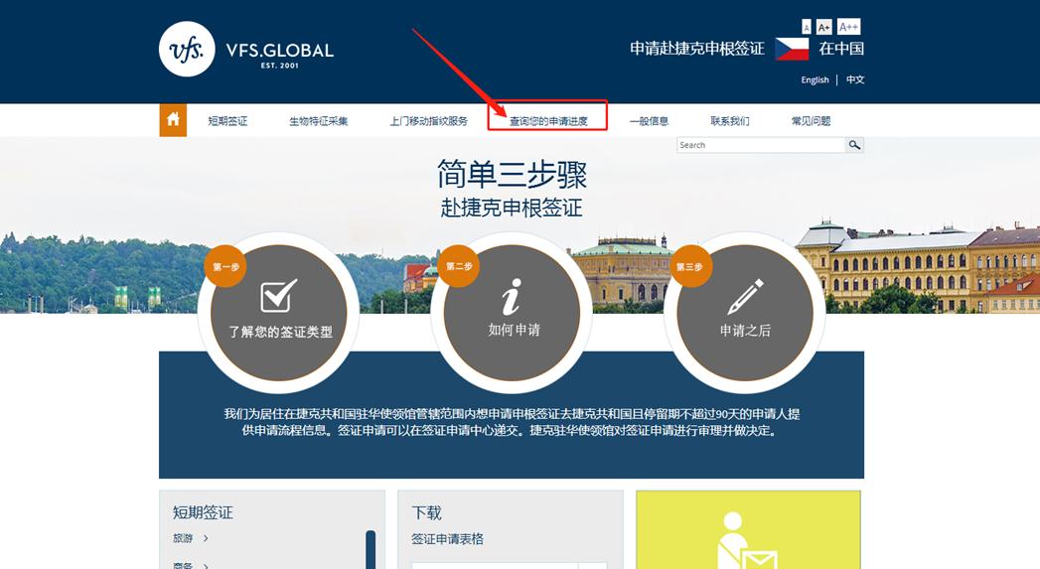
Task: Click the Czech flag icon
Action: [792, 49]
